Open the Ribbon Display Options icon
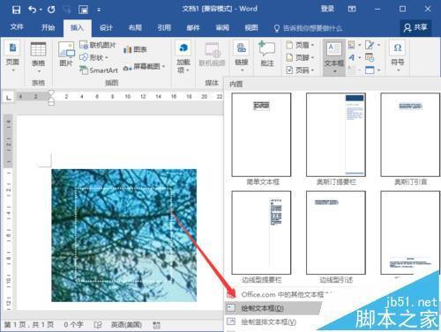Image resolution: width=441 pixels, height=332 pixels. pos(352,9)
